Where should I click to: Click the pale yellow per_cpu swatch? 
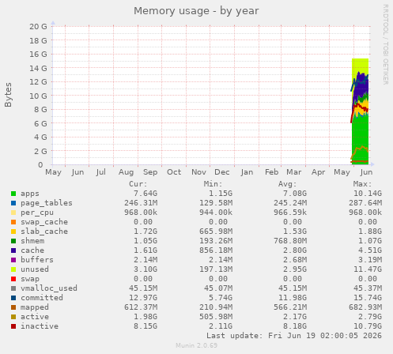[x=13, y=213]
